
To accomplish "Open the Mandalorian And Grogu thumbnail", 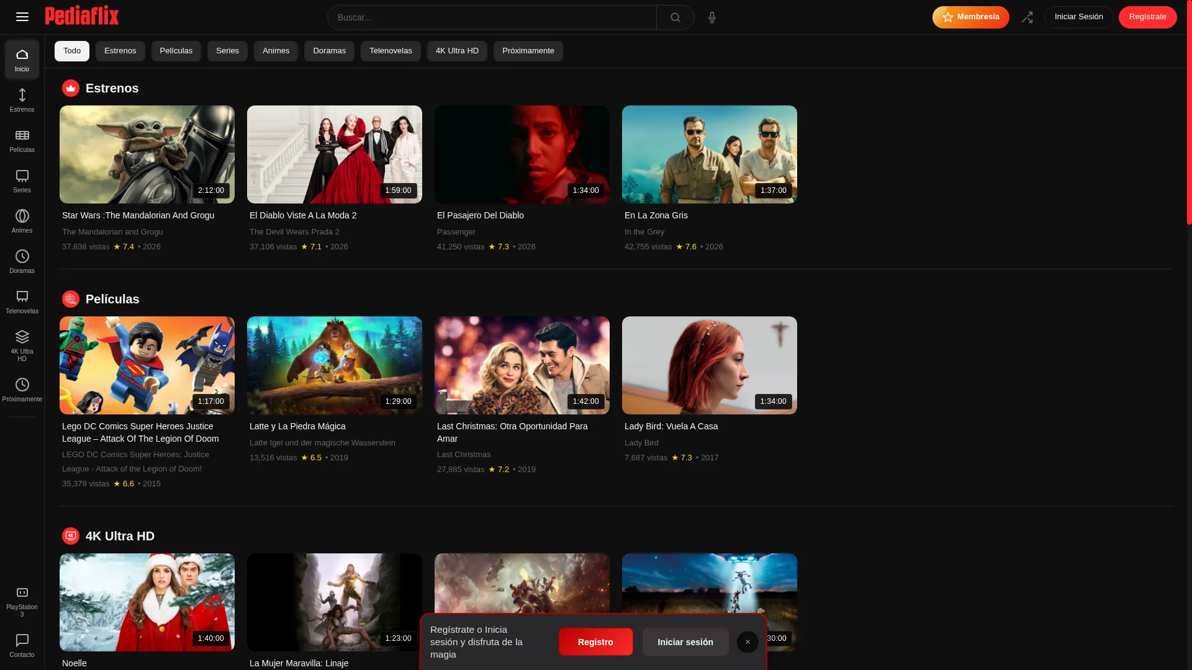I will coord(147,154).
